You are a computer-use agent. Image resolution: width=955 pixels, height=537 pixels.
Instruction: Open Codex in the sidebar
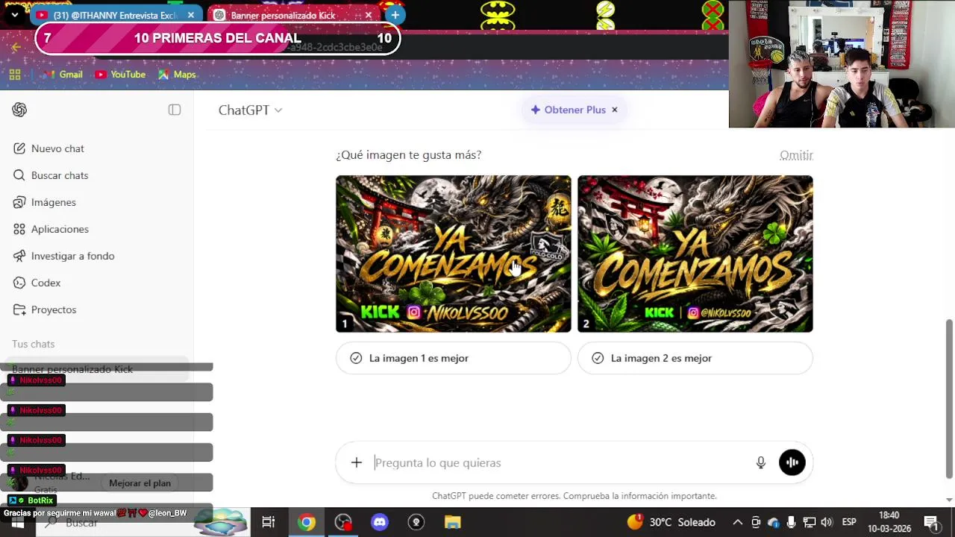pyautogui.click(x=97, y=283)
